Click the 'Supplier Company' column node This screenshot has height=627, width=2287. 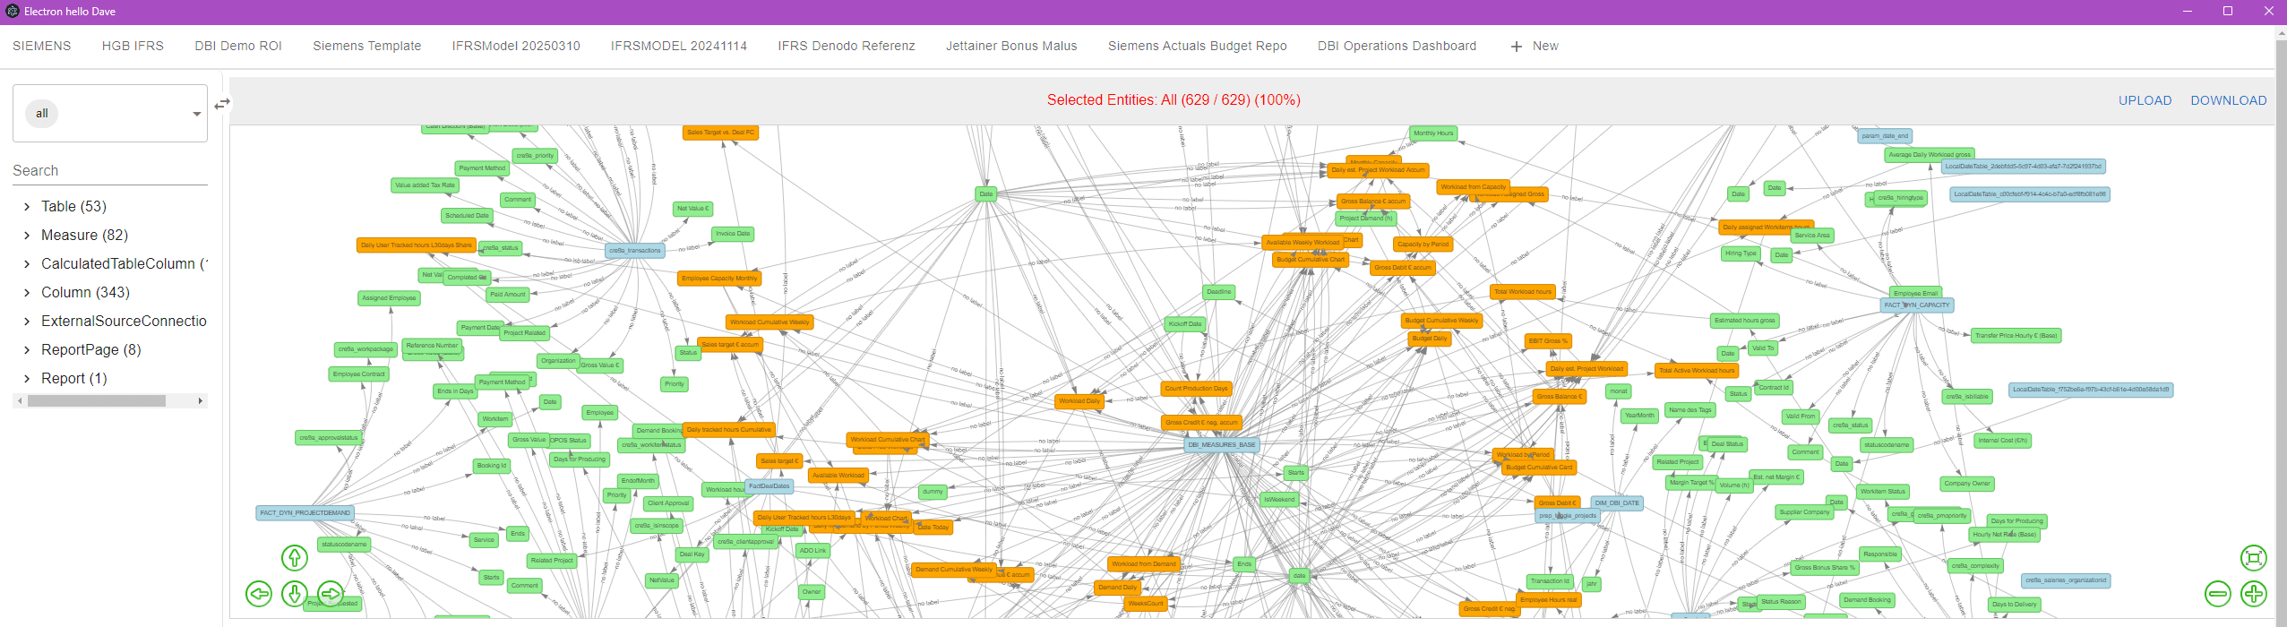click(1804, 512)
